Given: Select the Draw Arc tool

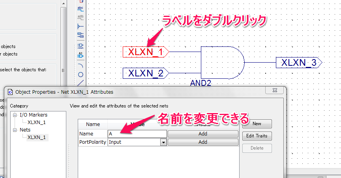Looking at the screenshot, I should (x=81, y=65).
